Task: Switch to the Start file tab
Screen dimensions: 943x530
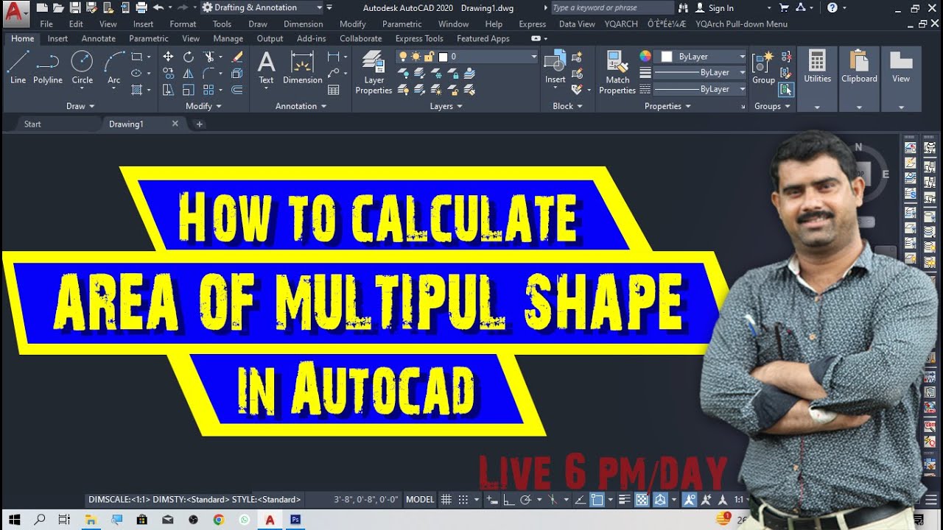Action: tap(32, 124)
